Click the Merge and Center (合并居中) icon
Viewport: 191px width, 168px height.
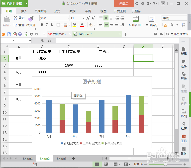coord(136,19)
